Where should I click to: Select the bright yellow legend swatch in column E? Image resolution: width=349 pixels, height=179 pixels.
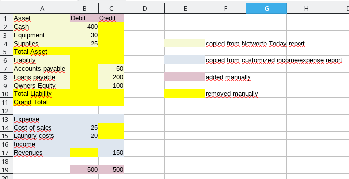[x=185, y=93]
